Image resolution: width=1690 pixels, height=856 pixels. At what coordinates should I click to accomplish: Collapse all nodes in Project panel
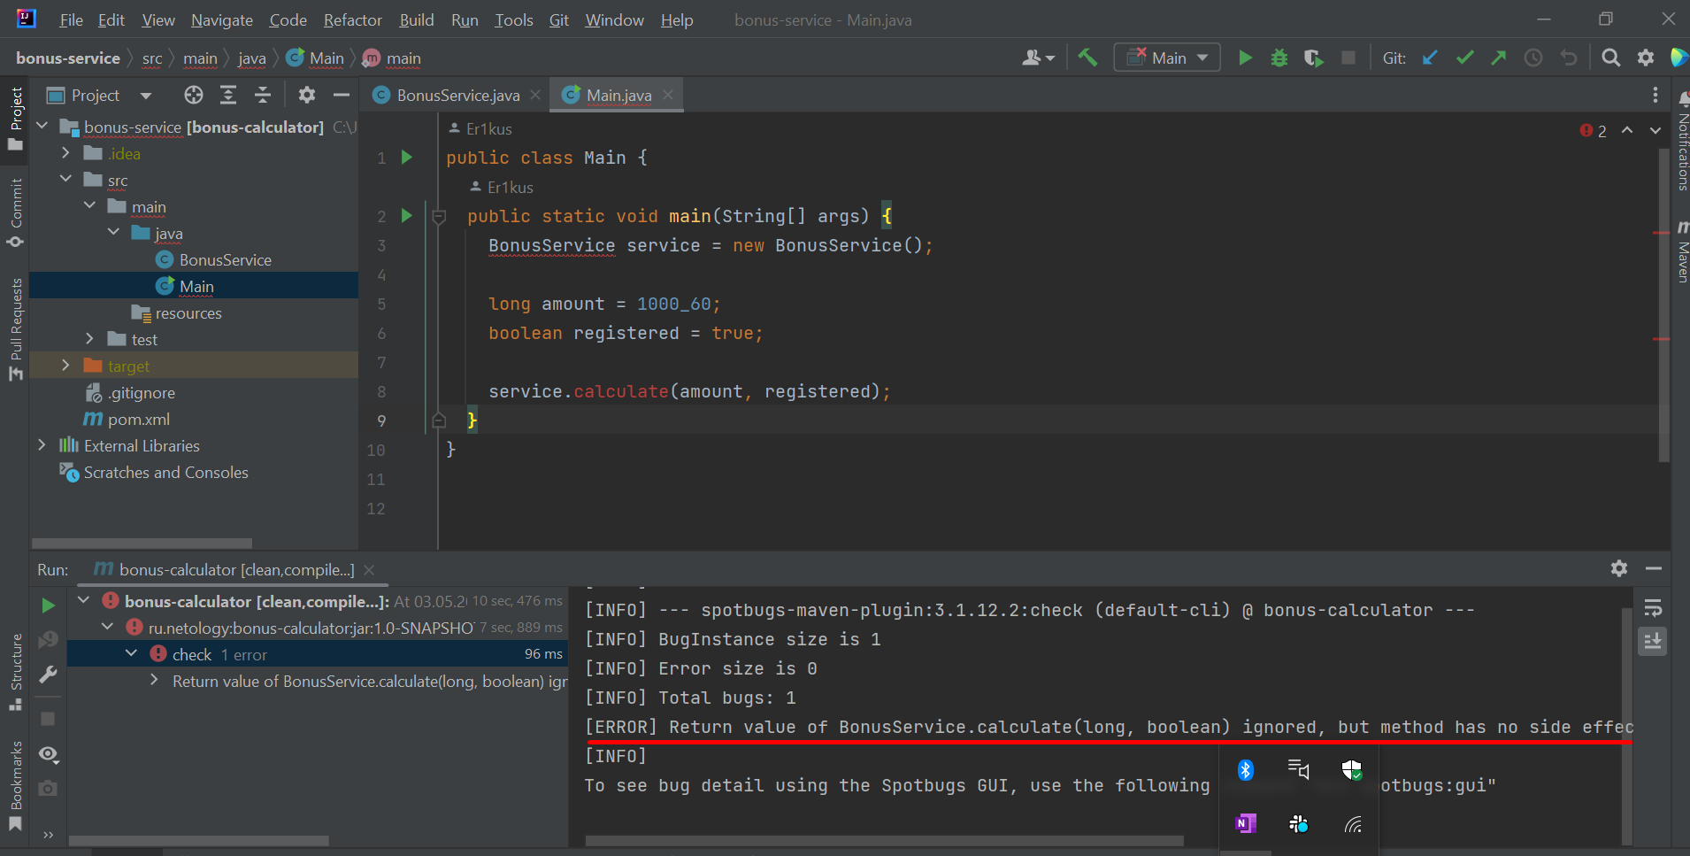pyautogui.click(x=263, y=95)
